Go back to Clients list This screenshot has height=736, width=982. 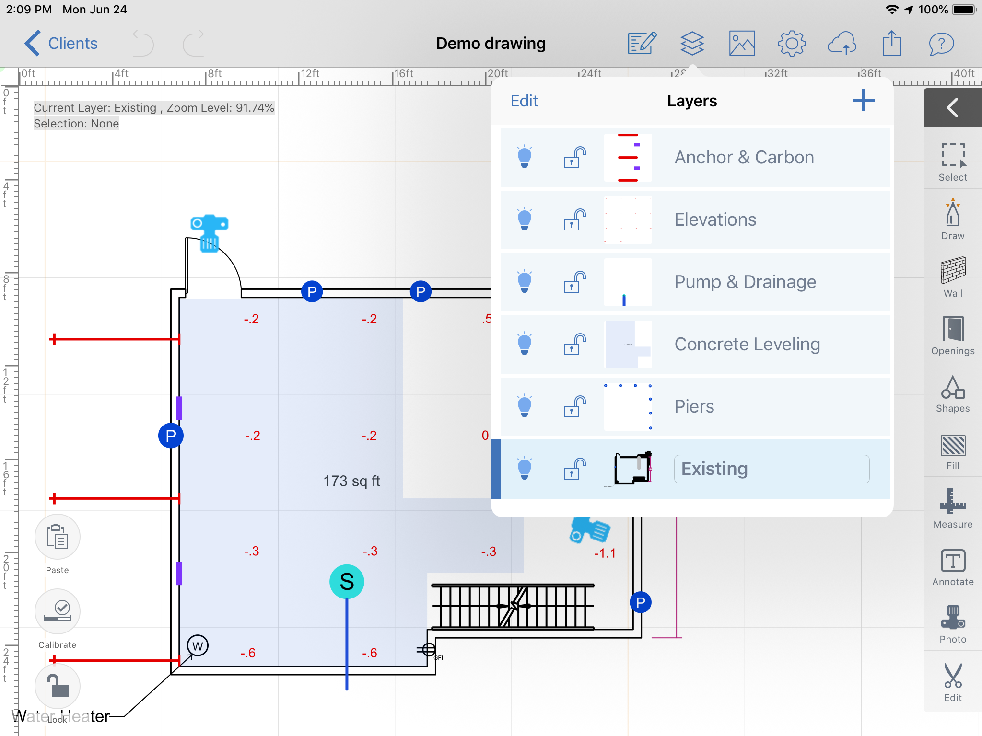61,44
